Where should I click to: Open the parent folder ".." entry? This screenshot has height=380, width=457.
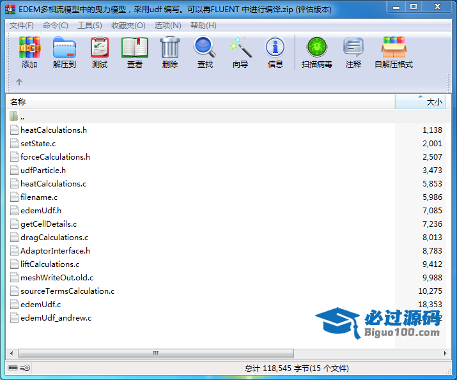22,116
